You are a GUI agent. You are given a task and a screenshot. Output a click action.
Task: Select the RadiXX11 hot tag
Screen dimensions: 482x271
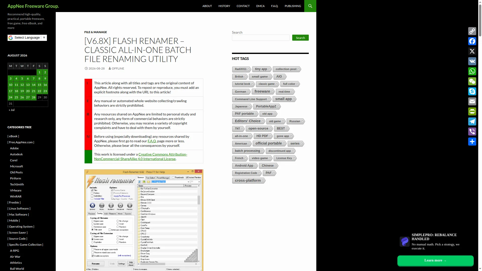click(x=241, y=69)
